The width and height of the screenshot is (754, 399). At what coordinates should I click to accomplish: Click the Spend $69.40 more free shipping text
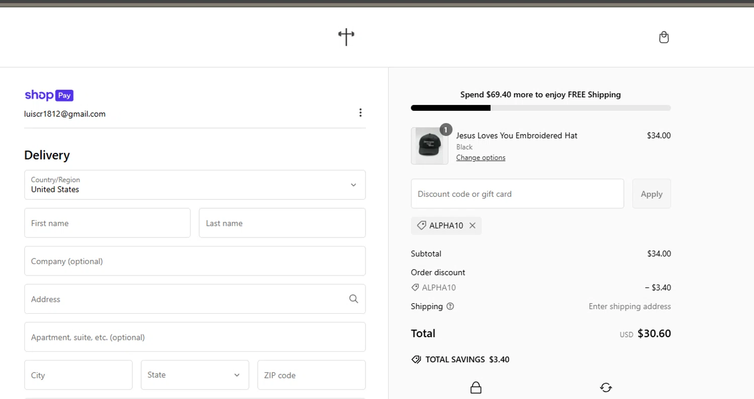540,94
